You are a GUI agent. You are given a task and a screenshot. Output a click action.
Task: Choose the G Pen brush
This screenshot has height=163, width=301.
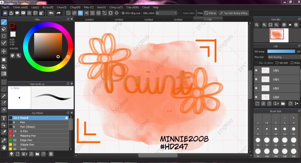click(39, 131)
